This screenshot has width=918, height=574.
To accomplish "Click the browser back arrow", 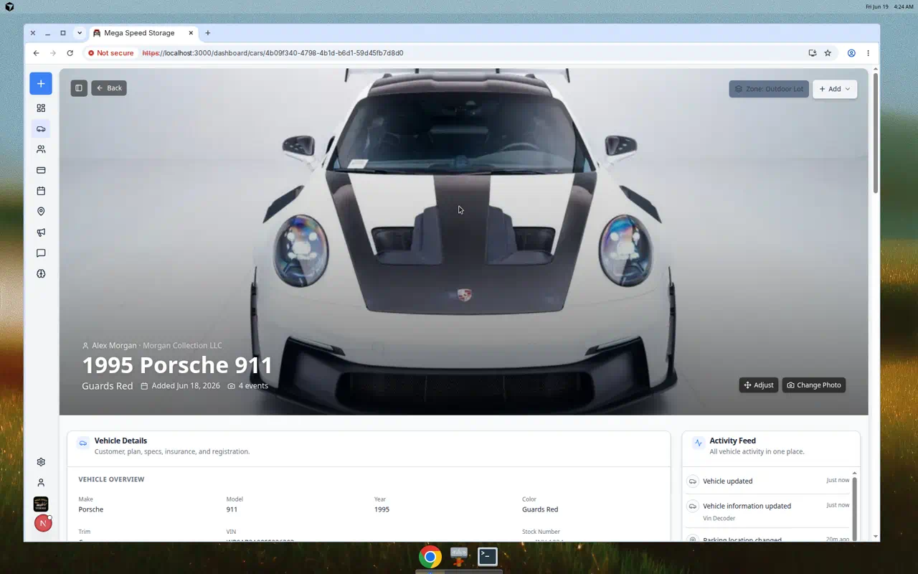I will 36,53.
